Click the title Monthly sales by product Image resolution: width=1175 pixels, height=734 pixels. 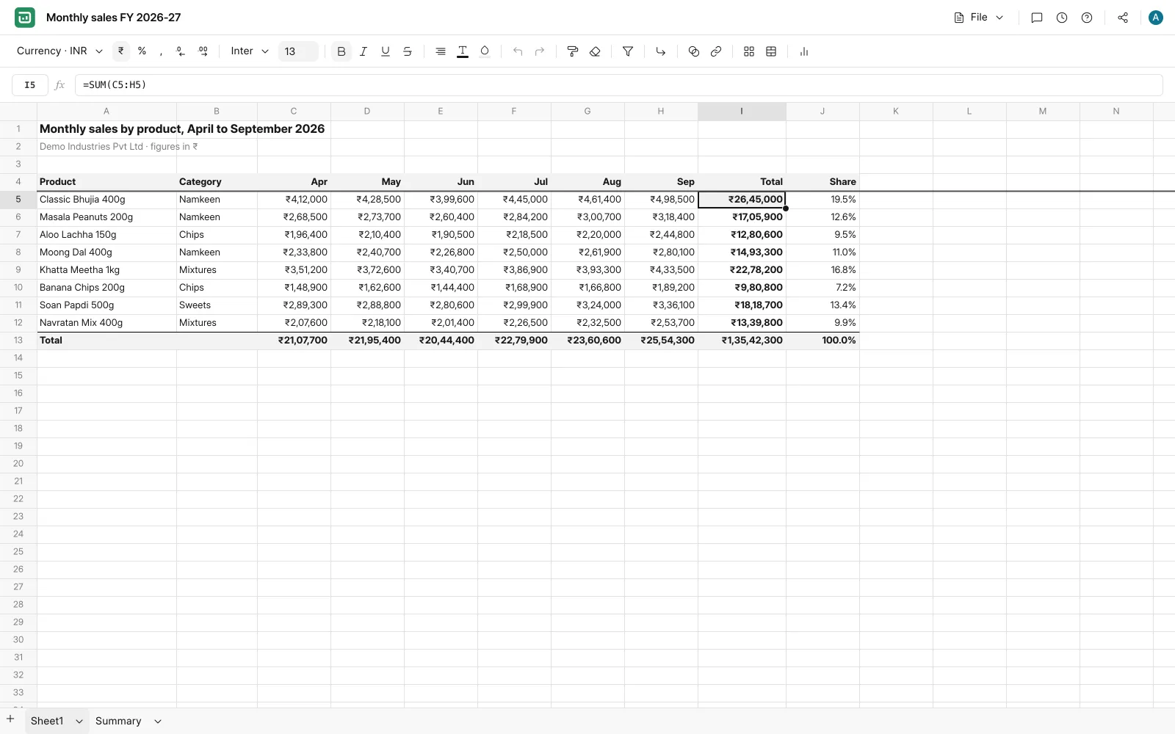pos(182,129)
